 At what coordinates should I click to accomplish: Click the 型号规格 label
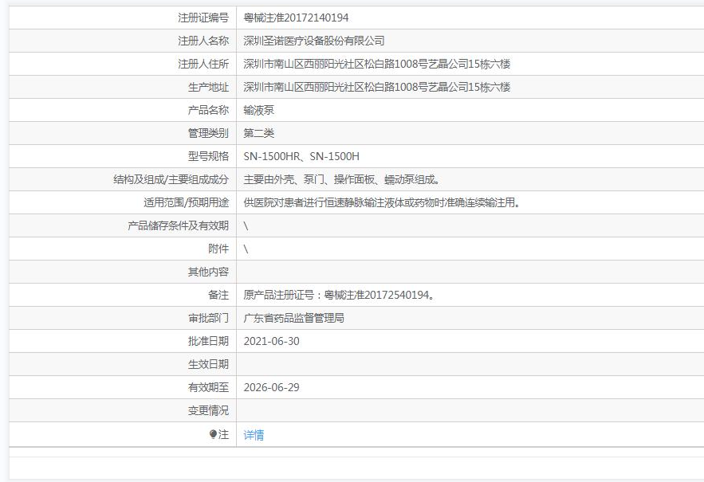tap(208, 156)
